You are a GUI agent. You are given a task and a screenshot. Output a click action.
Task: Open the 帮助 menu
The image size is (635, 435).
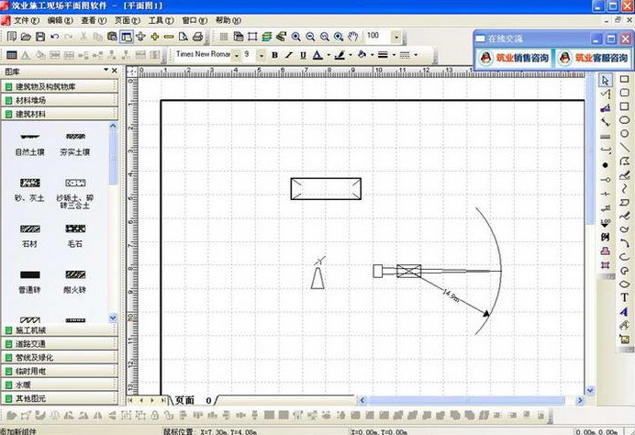tap(228, 20)
